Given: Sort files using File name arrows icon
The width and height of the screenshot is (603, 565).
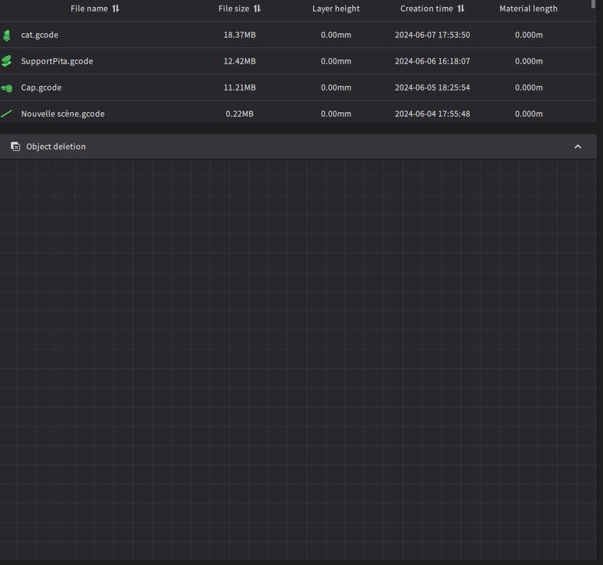Looking at the screenshot, I should pyautogui.click(x=116, y=8).
